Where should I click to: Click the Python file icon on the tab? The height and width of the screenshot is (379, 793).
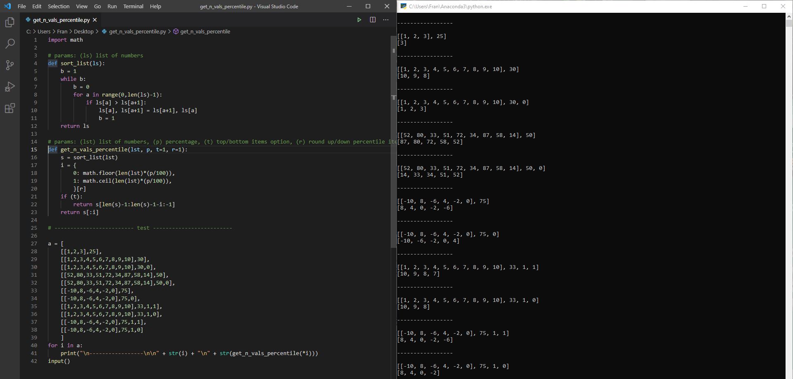click(28, 19)
